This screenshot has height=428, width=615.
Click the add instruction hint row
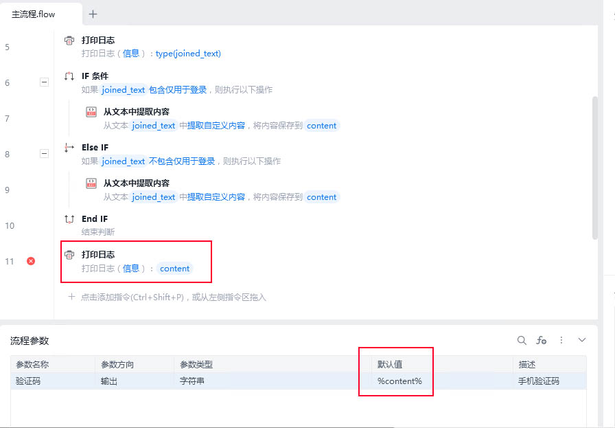pyautogui.click(x=167, y=297)
